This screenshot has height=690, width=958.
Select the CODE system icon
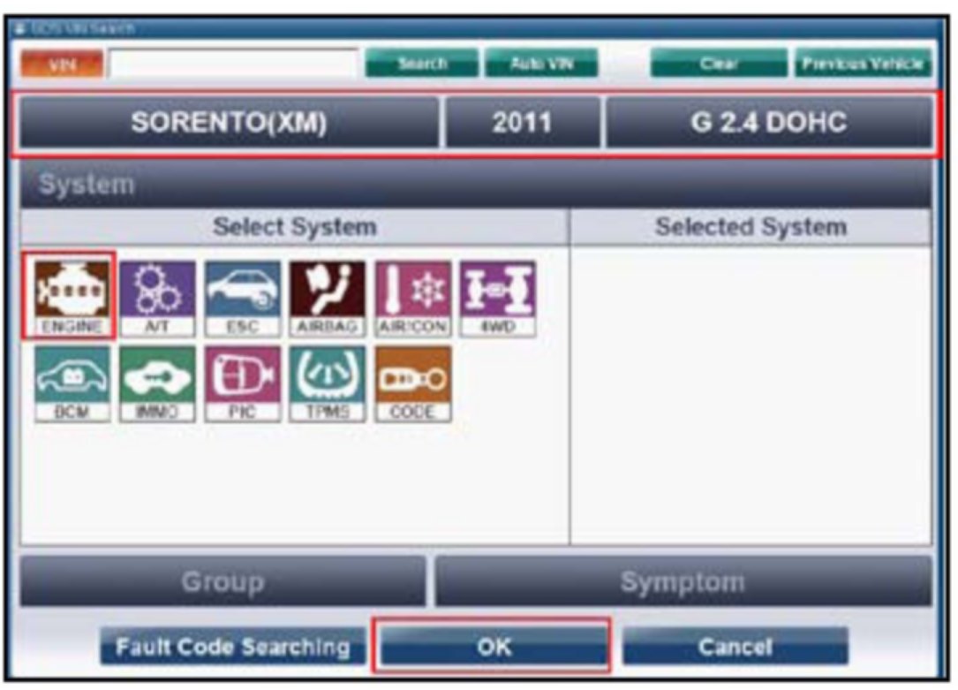tap(412, 383)
